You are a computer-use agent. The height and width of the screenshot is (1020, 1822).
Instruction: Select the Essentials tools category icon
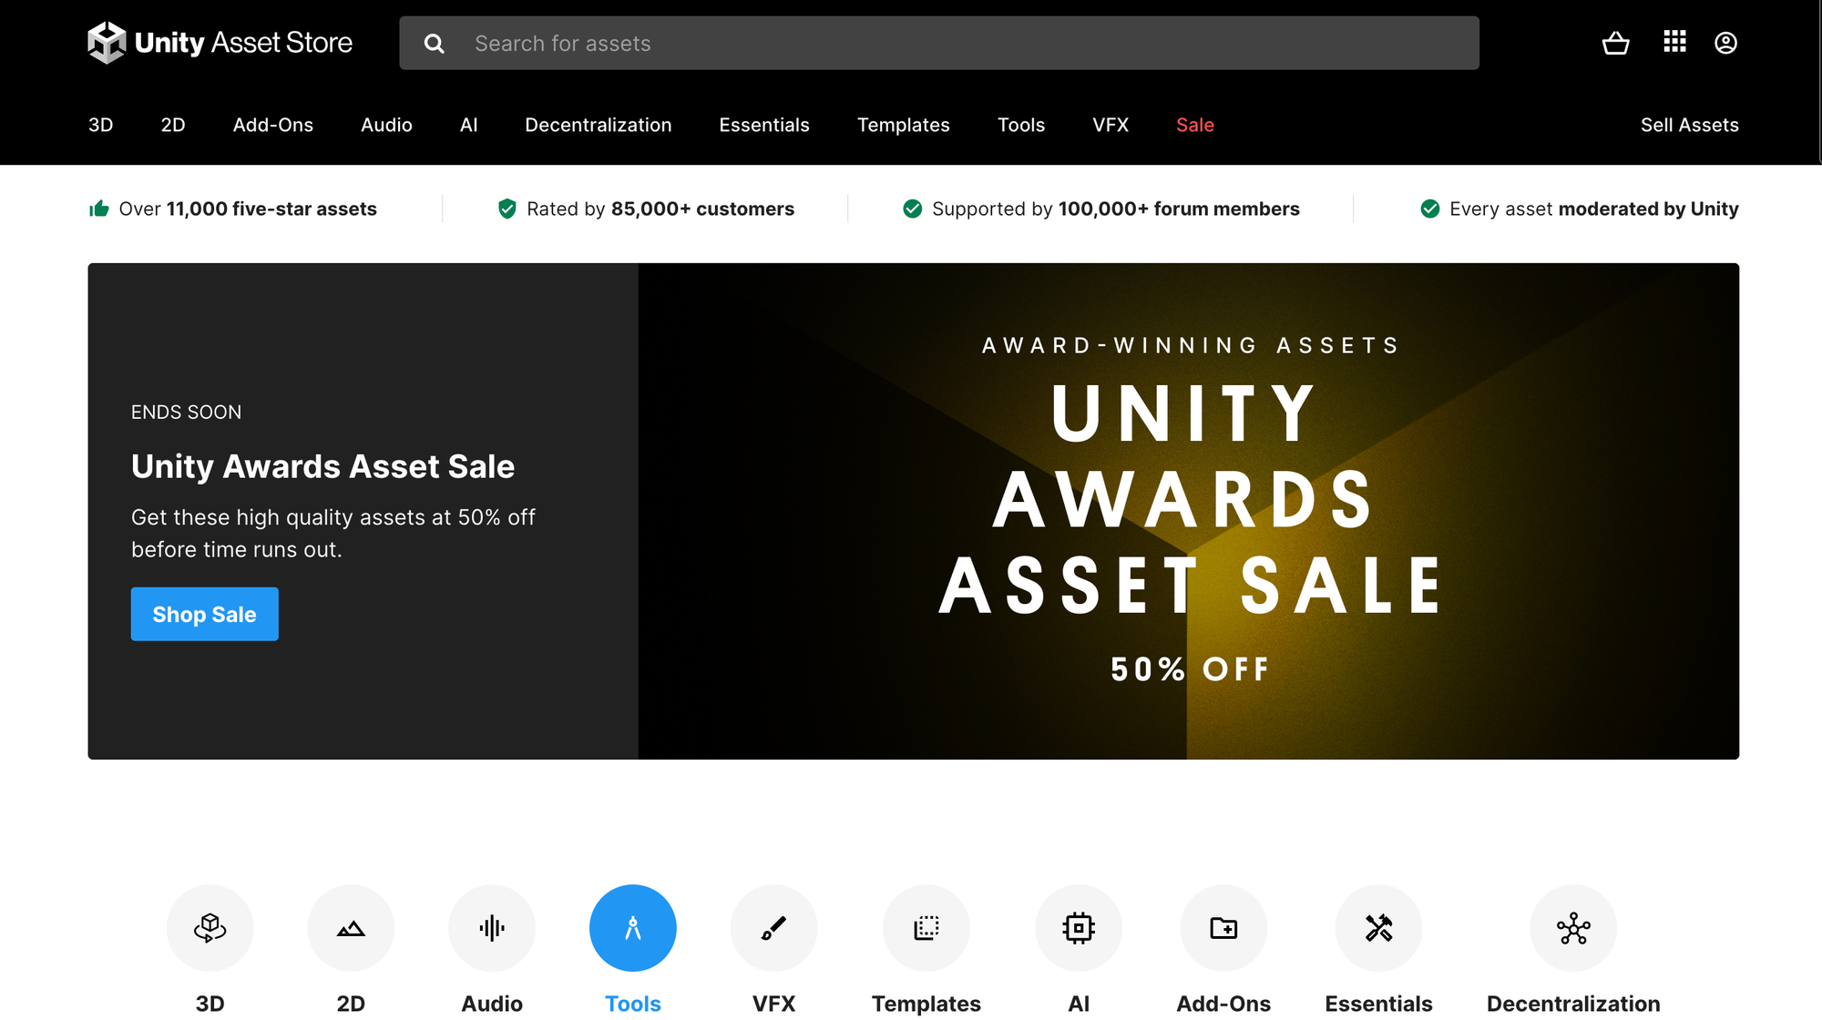[x=1378, y=928]
